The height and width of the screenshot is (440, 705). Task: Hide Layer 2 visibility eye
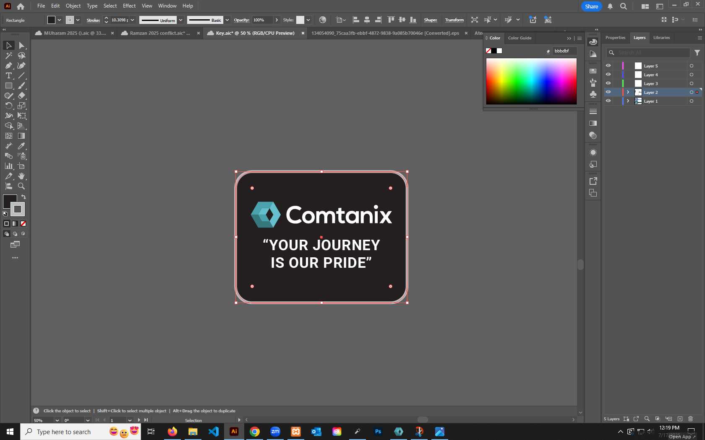click(608, 92)
